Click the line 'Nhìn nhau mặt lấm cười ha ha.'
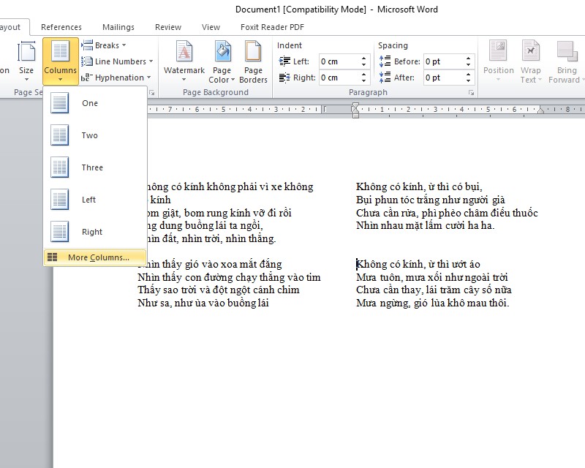This screenshot has height=468, width=585. coord(426,225)
